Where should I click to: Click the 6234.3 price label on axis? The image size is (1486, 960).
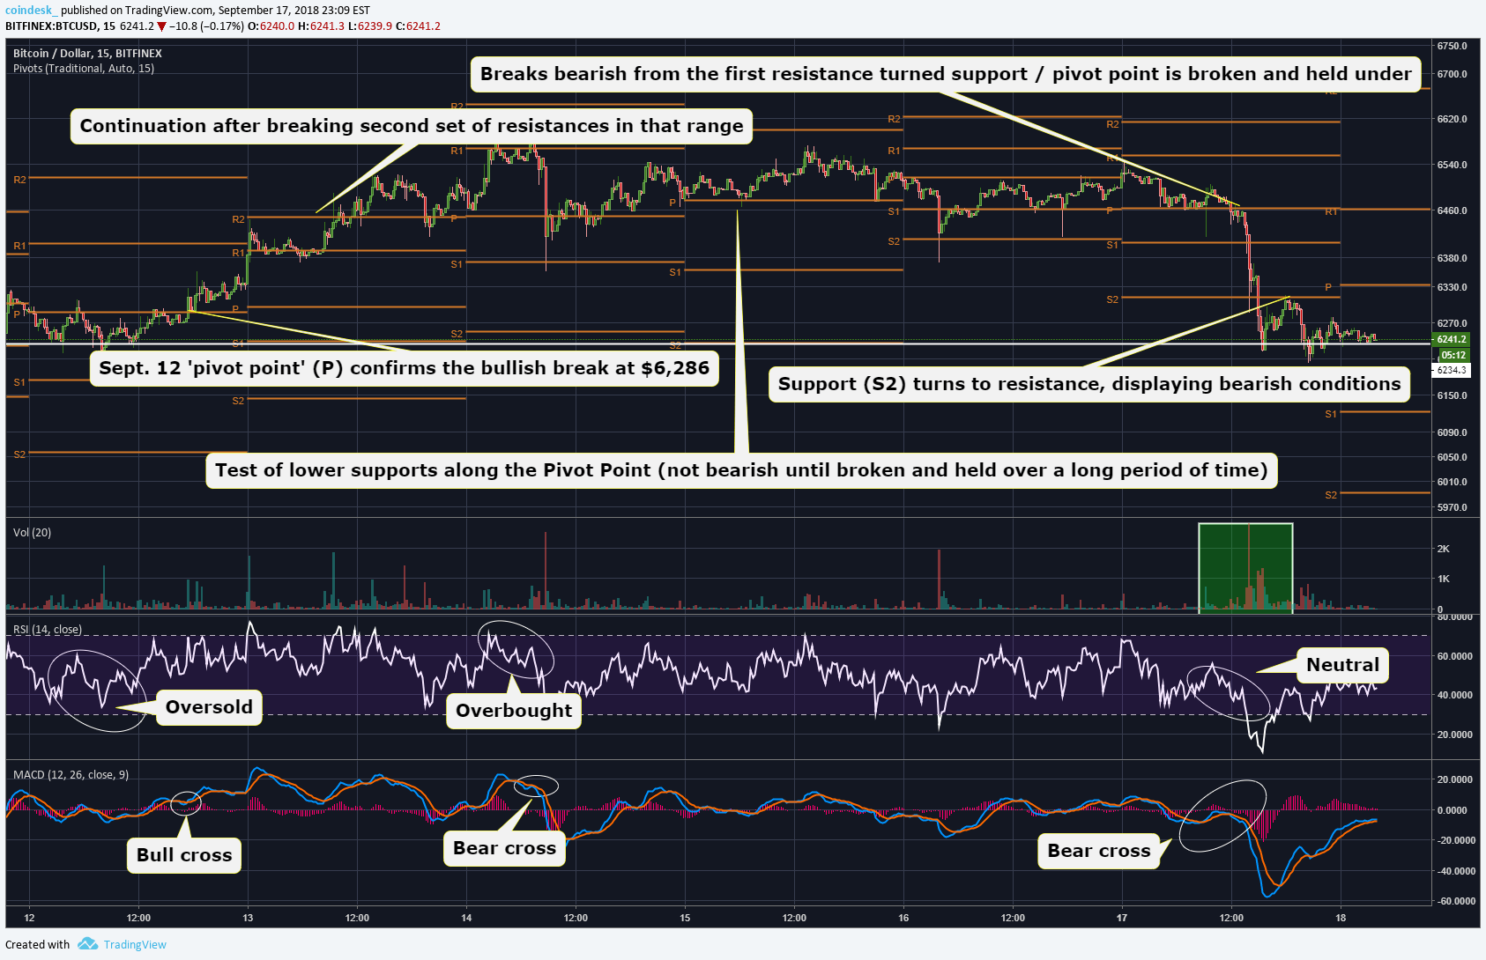coord(1452,370)
